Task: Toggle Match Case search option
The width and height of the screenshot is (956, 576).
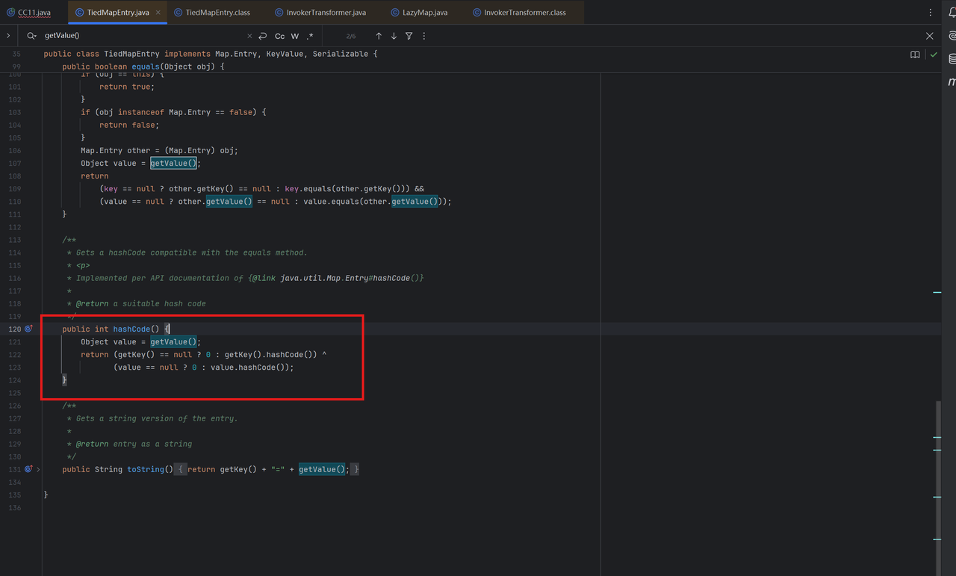Action: tap(279, 36)
